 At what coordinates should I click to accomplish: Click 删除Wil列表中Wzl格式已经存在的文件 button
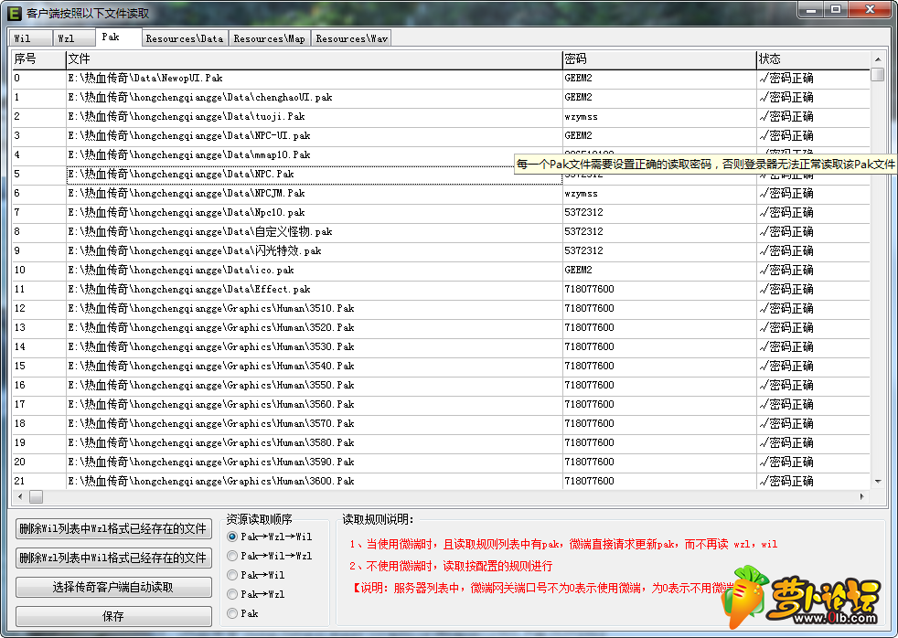[113, 528]
